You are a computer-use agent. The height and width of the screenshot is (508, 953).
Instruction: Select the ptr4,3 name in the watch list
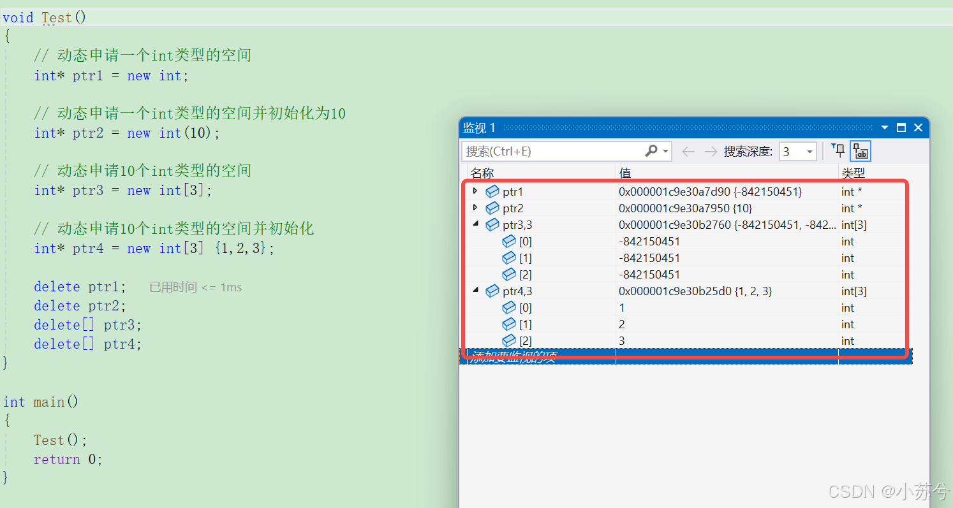click(x=517, y=291)
